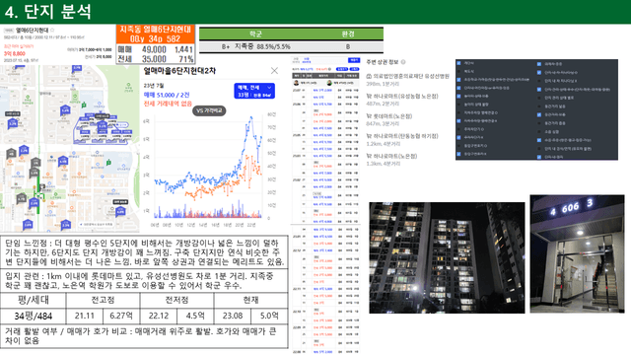Click the 학군 header cell

pyautogui.click(x=256, y=34)
